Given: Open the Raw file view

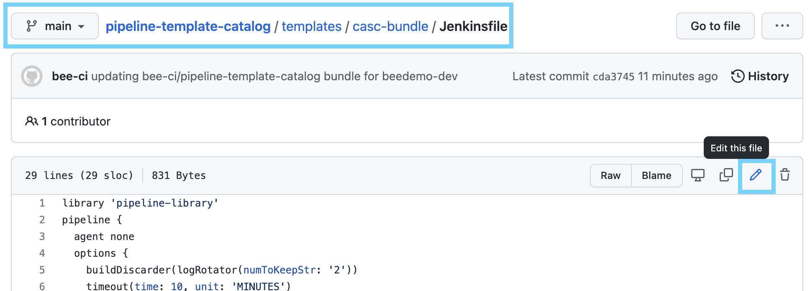Looking at the screenshot, I should click(610, 176).
